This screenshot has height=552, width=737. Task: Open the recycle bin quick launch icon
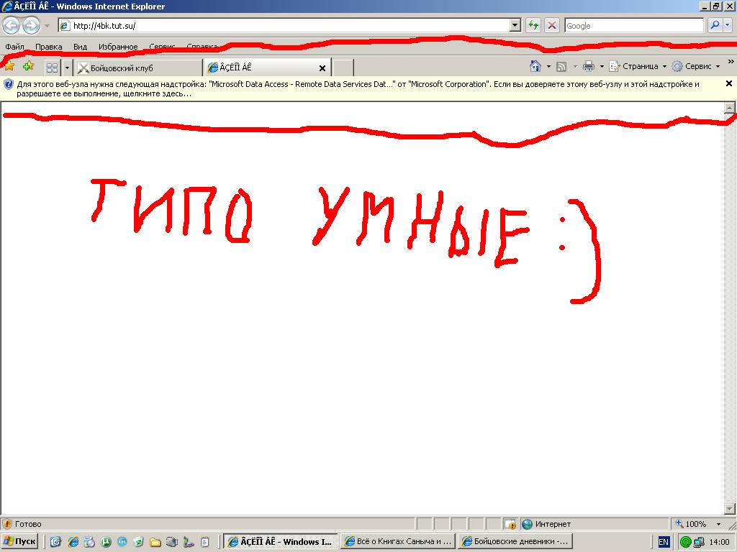(x=138, y=542)
